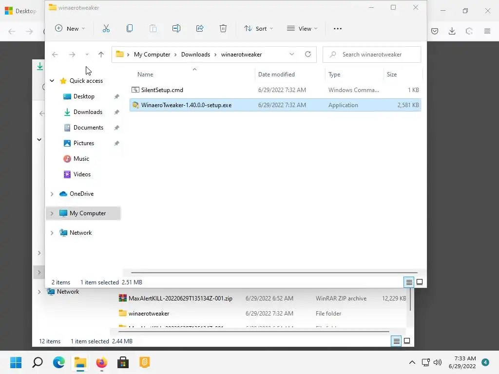Open the Firefox hamburger menu
Screen dimensions: 499x374
(x=487, y=31)
